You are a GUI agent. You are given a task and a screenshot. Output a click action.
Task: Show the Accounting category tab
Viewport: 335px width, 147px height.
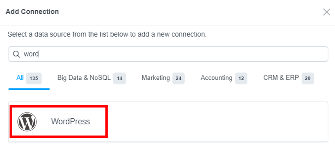[x=216, y=78]
